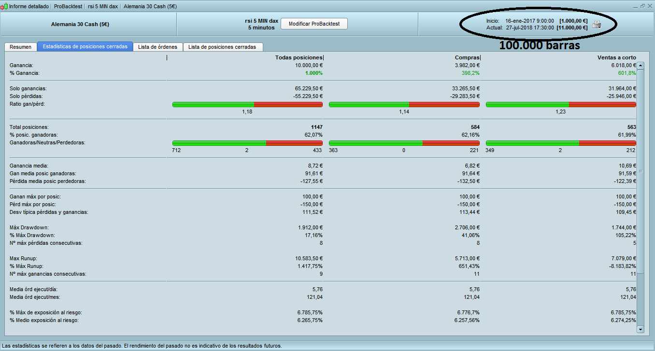655x351 pixels.
Task: Click the Nº máx pérdidas consecutivas: label
Action: pyautogui.click(x=46, y=243)
